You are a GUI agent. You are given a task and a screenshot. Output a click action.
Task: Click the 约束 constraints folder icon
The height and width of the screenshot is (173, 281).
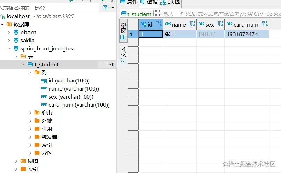click(x=37, y=113)
